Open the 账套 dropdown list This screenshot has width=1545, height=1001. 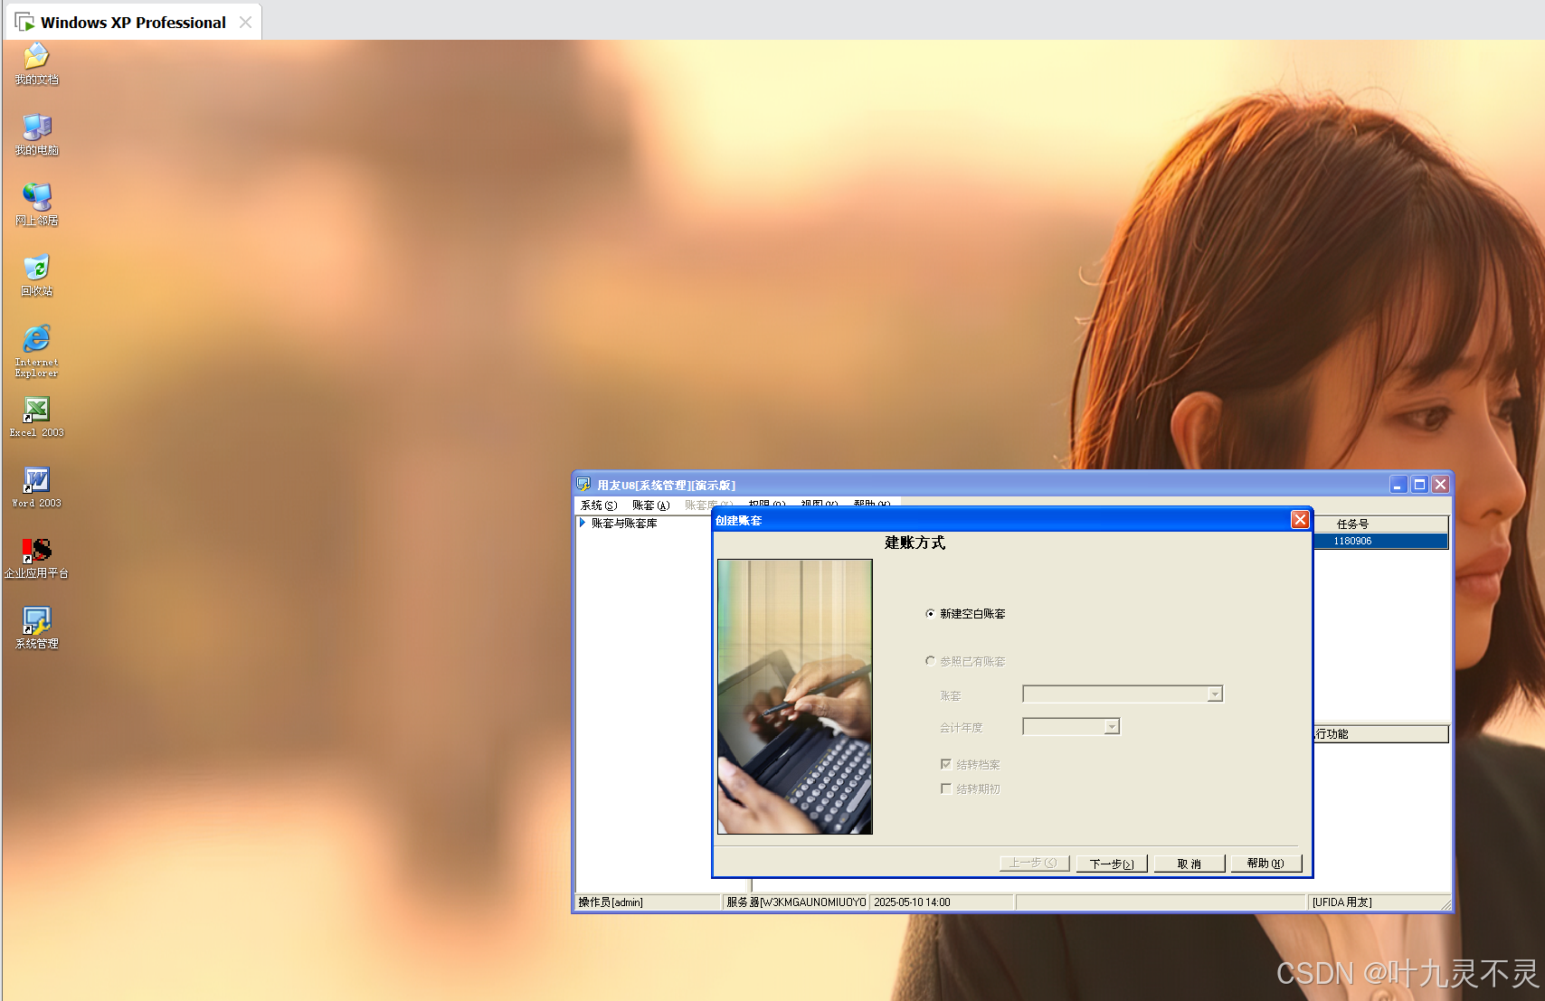tap(1215, 694)
